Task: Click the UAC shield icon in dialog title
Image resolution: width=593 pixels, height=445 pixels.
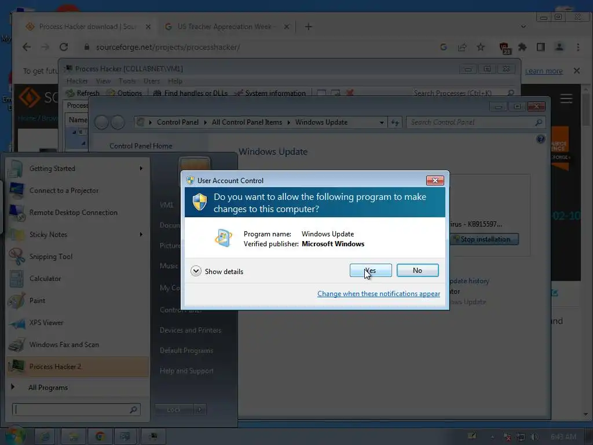Action: pos(190,181)
